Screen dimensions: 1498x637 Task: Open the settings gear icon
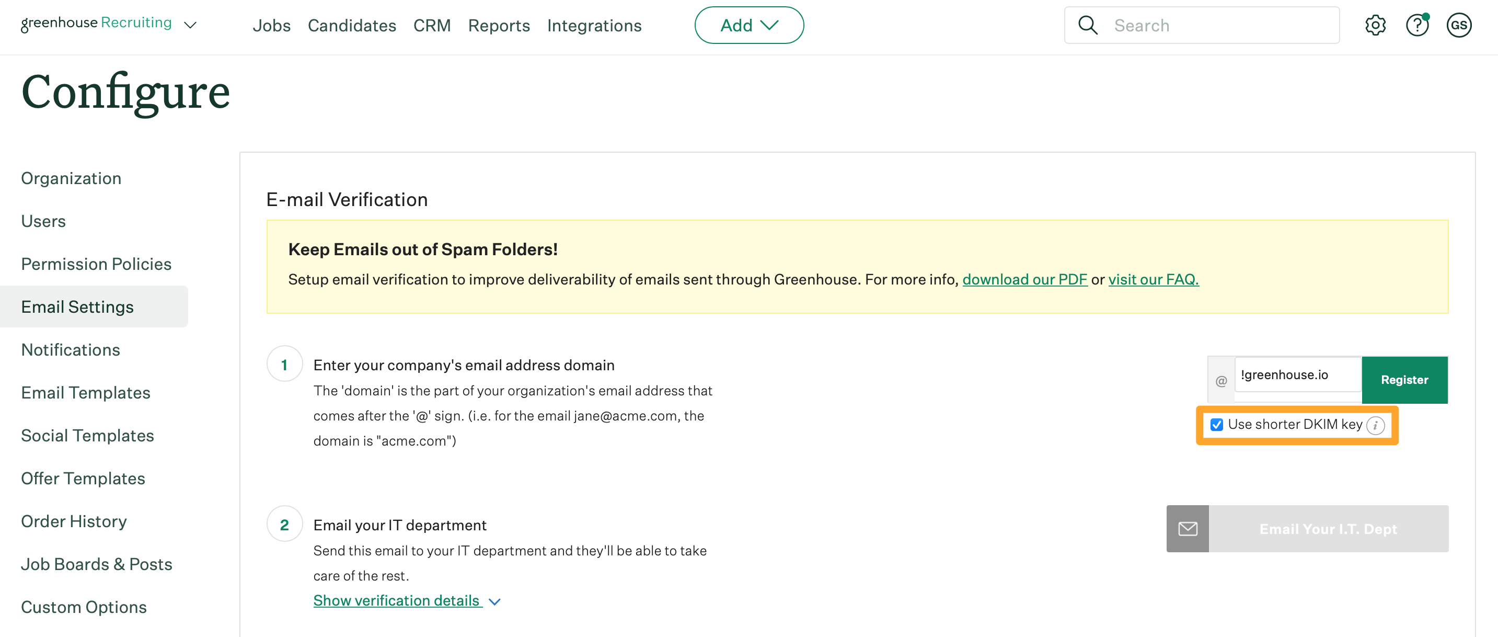pos(1375,25)
